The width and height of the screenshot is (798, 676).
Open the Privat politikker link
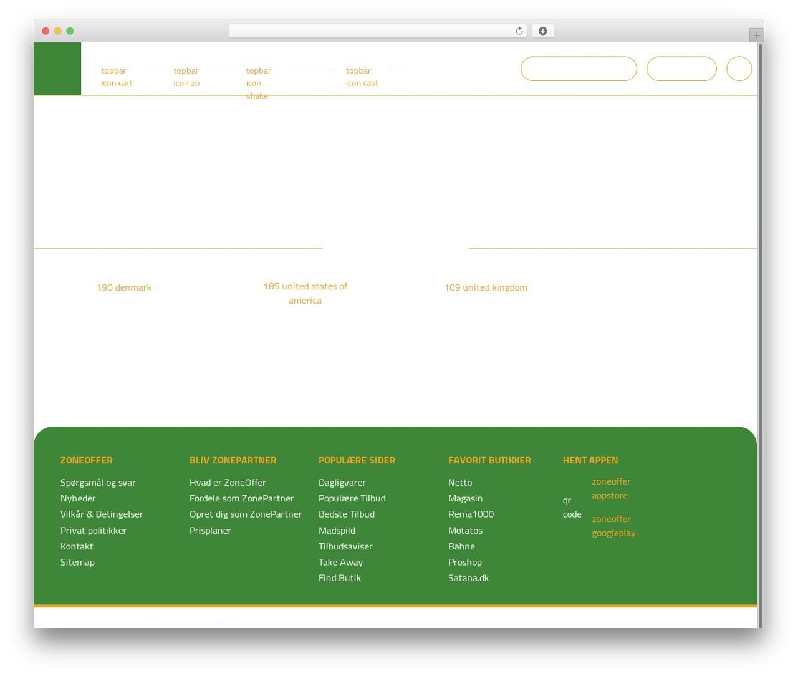(x=94, y=530)
